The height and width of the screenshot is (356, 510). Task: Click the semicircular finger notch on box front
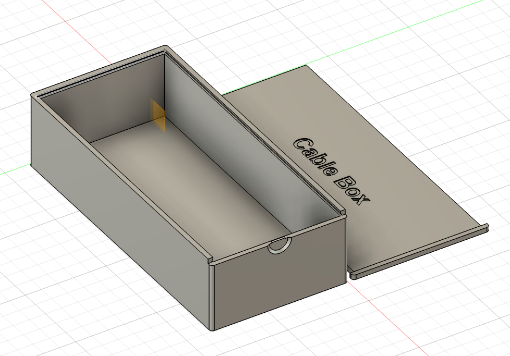(280, 245)
